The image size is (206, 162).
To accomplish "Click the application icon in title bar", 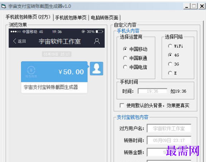I will (x=4, y=6).
